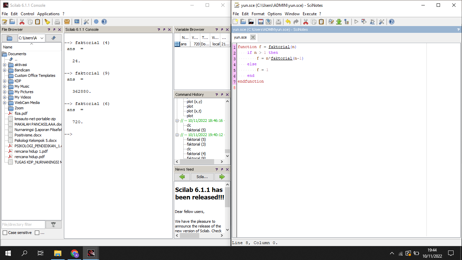This screenshot has height=260, width=462.
Task: Expand the Bandicam folder
Action: (5, 70)
